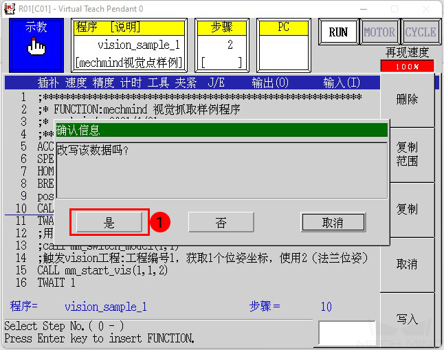The height and width of the screenshot is (350, 444).
Task: Select the 输入(I) column header
Action: [342, 83]
